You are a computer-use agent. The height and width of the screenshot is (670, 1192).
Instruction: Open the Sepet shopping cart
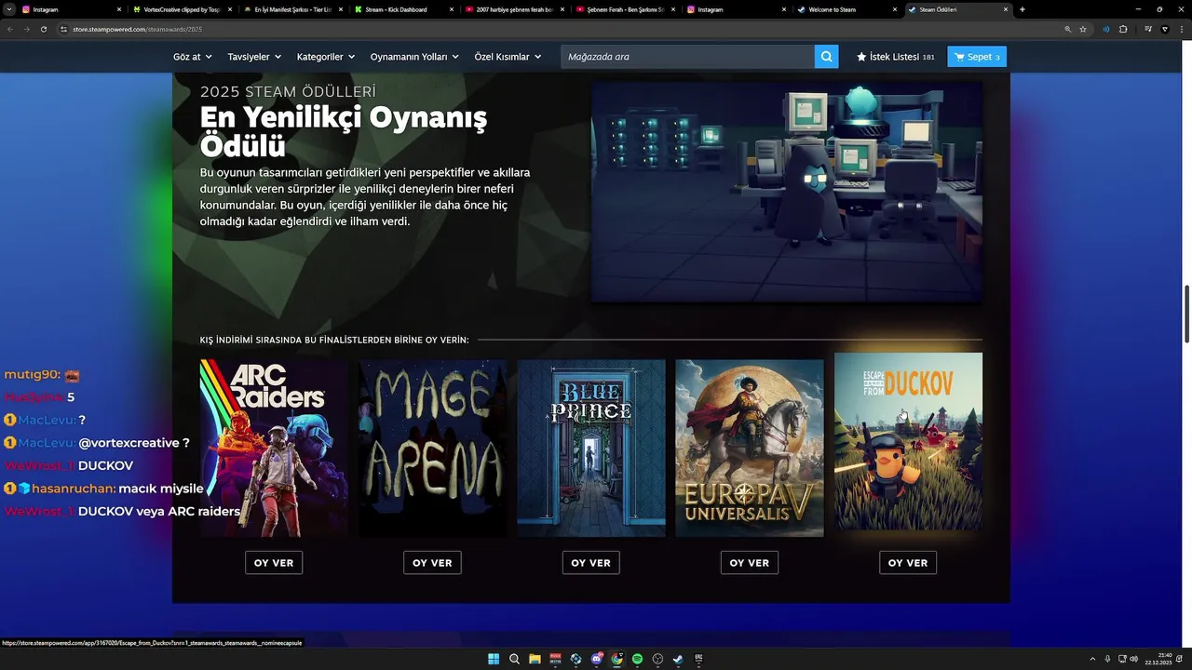coord(977,57)
